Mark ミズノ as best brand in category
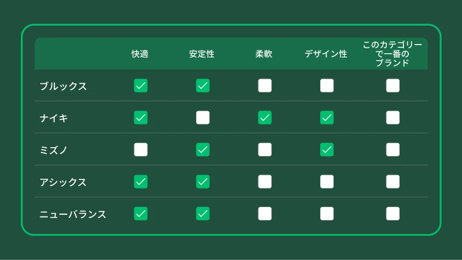This screenshot has height=260, width=462. click(393, 150)
